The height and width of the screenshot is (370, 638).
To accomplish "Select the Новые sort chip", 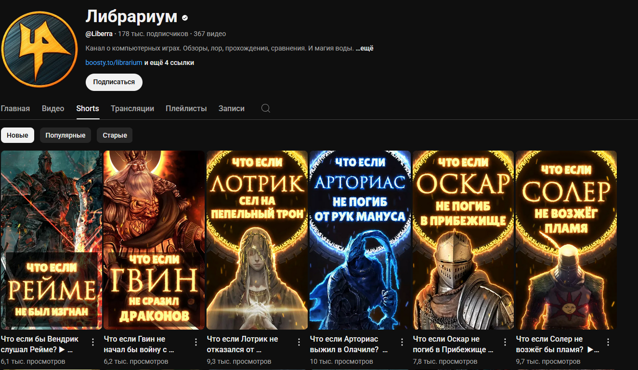I will [17, 135].
